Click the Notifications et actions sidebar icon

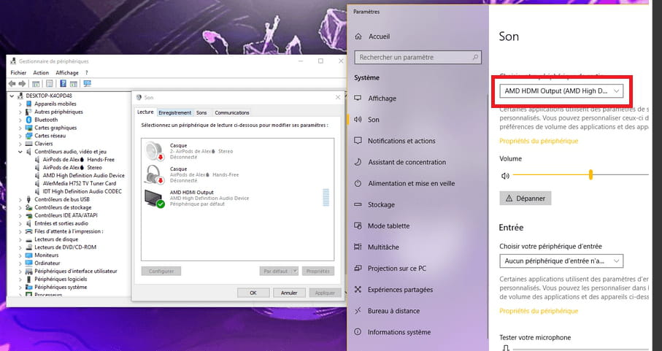[x=358, y=141]
